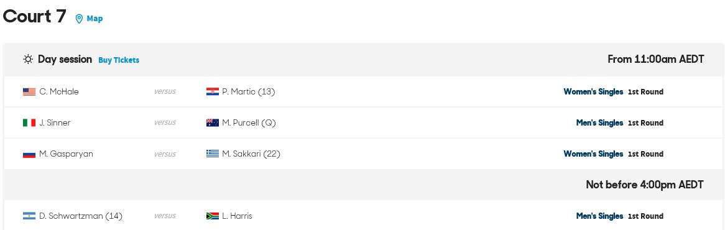
Task: Select player C. McHale
Action: [58, 92]
